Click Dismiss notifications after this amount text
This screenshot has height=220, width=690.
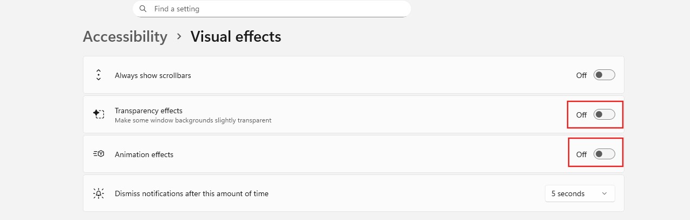point(191,193)
